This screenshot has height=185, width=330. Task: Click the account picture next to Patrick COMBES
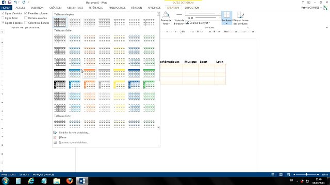[325, 8]
